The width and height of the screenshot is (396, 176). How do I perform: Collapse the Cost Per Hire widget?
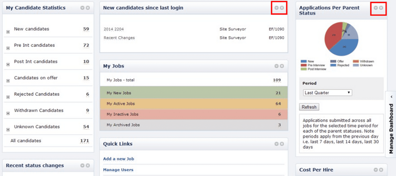[375, 170]
